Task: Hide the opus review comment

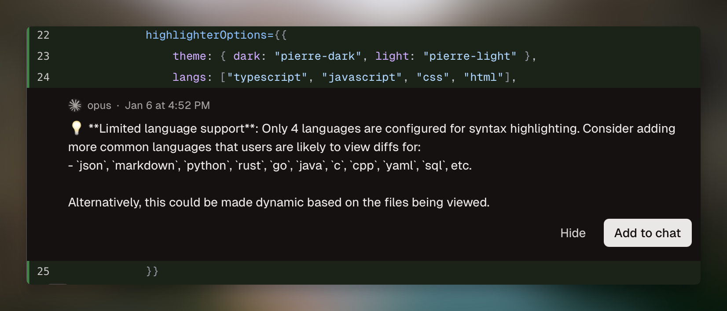Action: pyautogui.click(x=573, y=233)
